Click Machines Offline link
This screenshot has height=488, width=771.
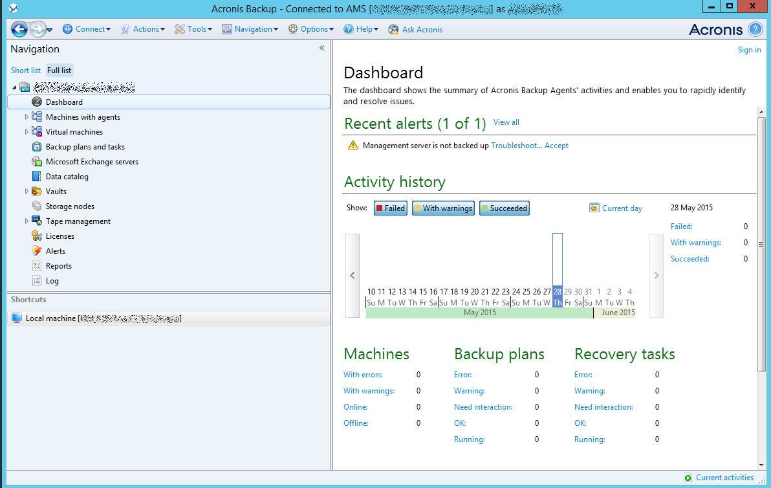[x=356, y=423]
